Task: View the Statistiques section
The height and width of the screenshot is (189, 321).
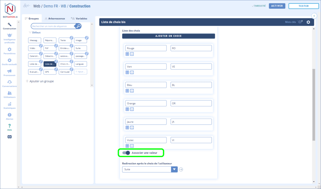Action: (x=9, y=106)
